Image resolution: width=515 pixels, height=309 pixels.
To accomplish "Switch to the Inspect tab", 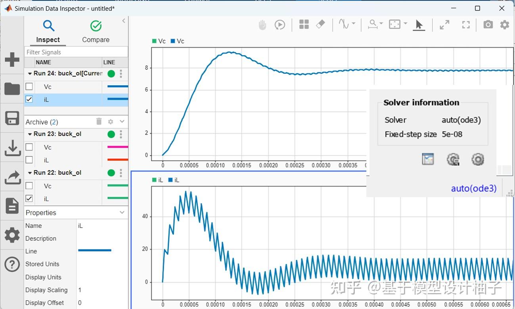I will click(48, 32).
